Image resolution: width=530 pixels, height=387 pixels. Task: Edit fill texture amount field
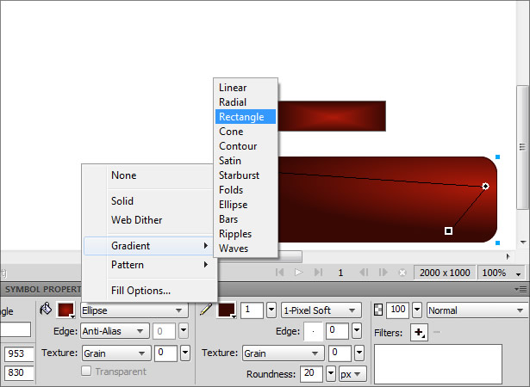165,353
